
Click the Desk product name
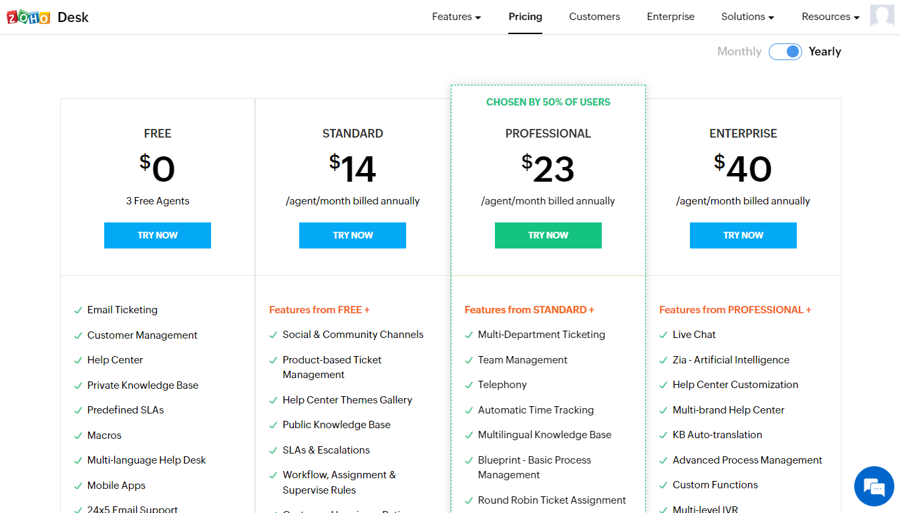pyautogui.click(x=73, y=17)
